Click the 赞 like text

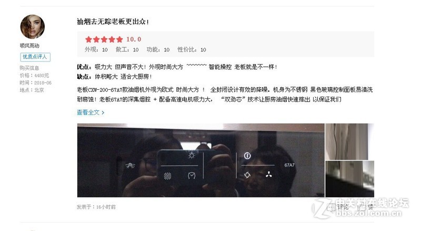(x=370, y=207)
